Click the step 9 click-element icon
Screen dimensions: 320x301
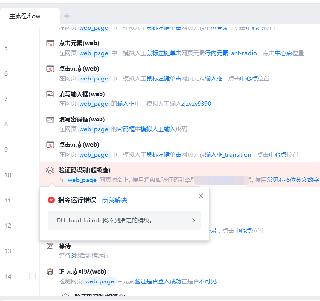point(50,145)
